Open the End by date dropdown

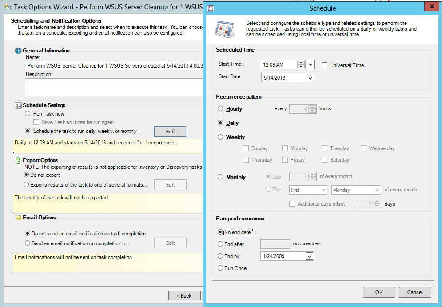pos(309,256)
